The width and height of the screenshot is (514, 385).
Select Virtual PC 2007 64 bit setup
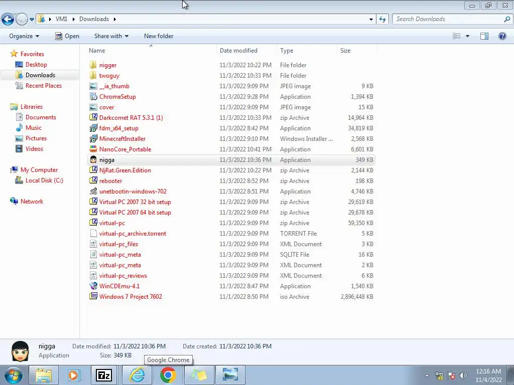coord(135,213)
